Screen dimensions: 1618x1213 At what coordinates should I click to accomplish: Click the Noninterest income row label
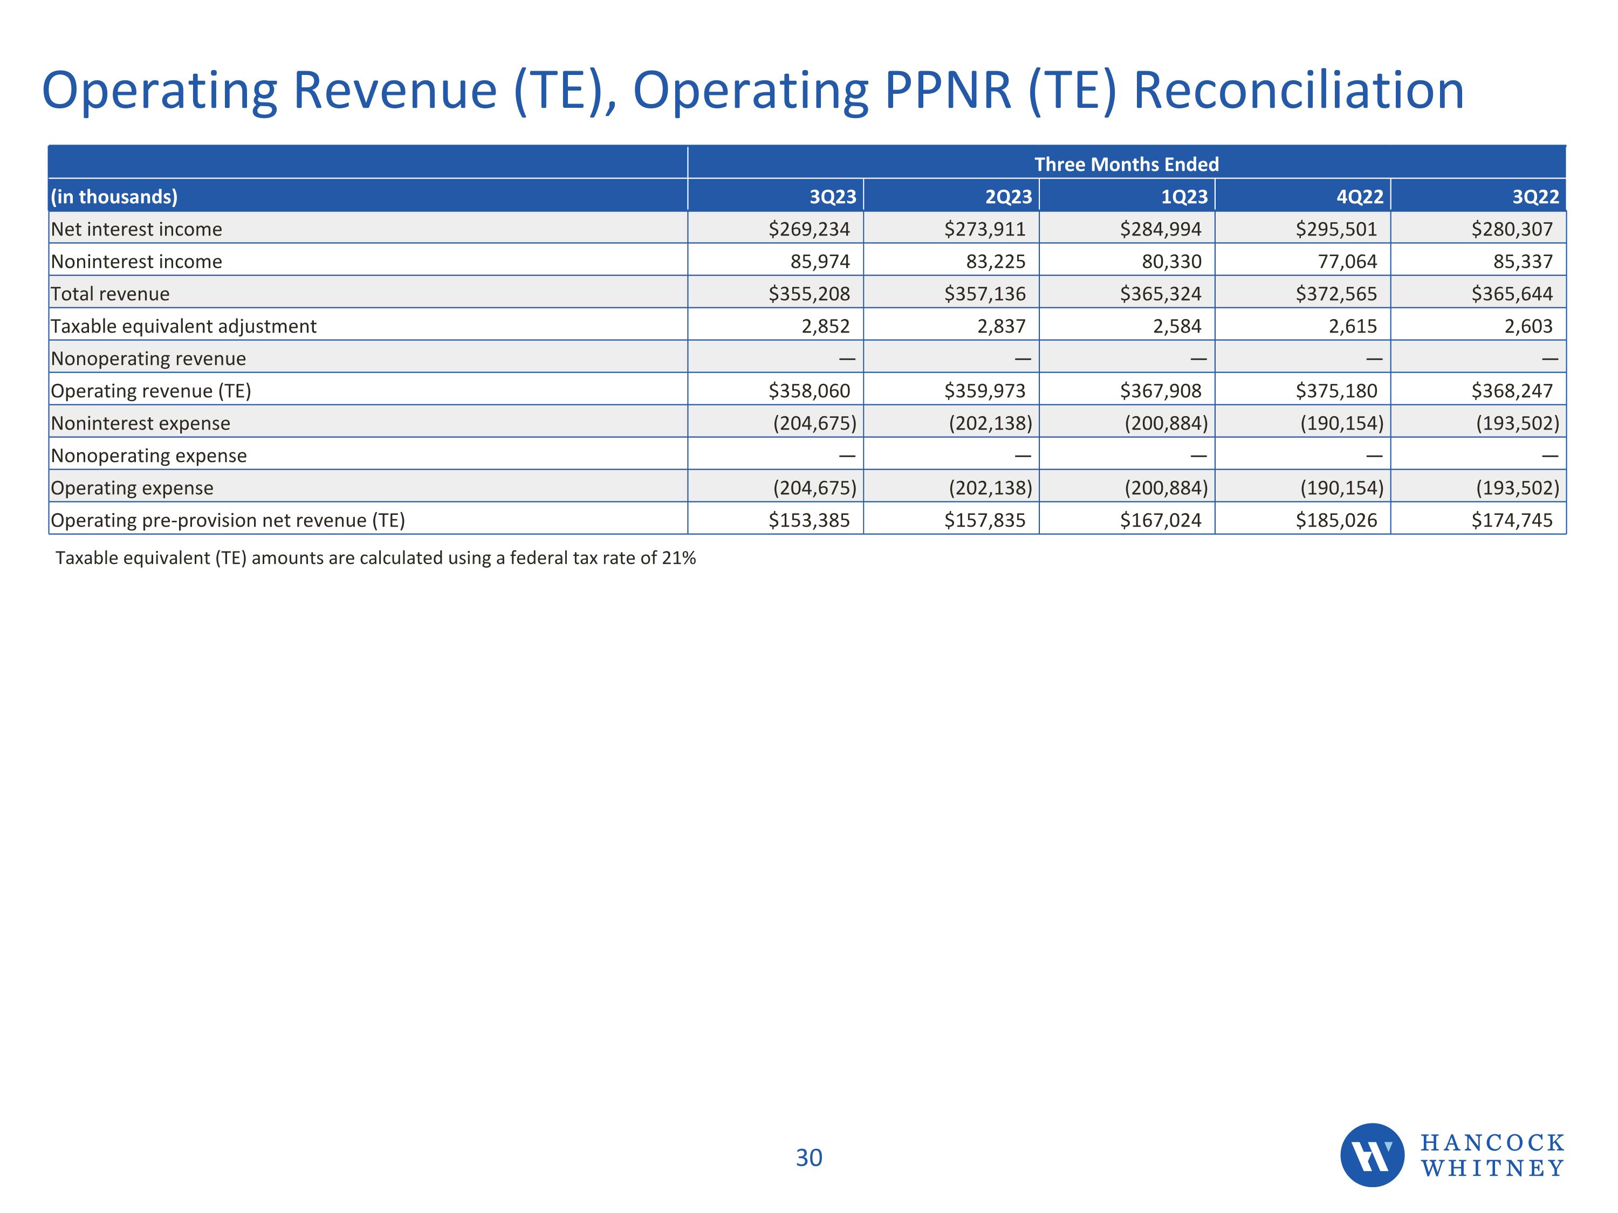(x=136, y=261)
